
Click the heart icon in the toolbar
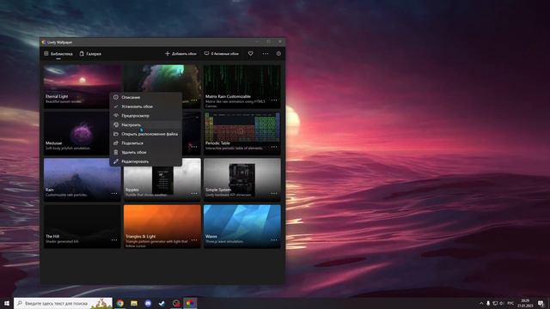(250, 53)
